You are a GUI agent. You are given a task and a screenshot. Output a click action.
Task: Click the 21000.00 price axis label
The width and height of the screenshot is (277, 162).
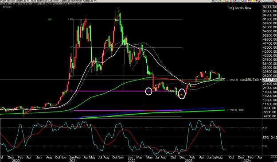[x=270, y=88]
